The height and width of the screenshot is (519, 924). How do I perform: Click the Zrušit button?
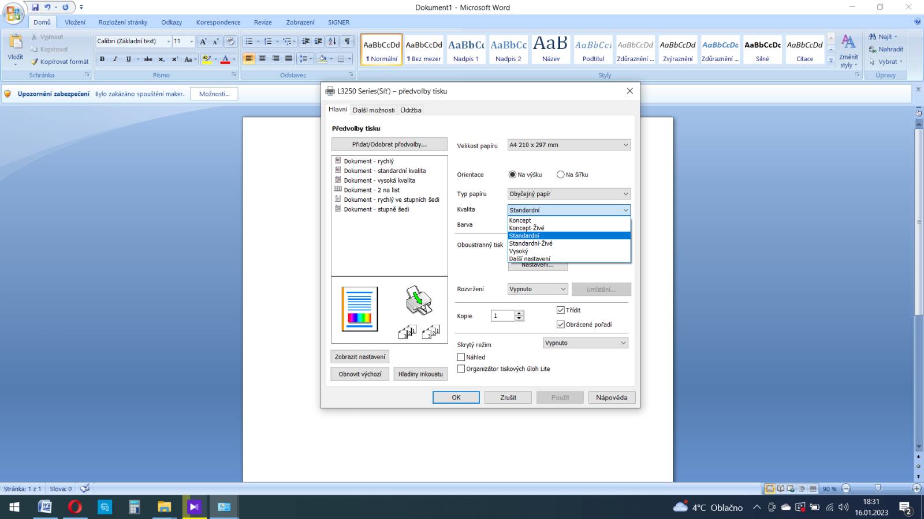[508, 397]
